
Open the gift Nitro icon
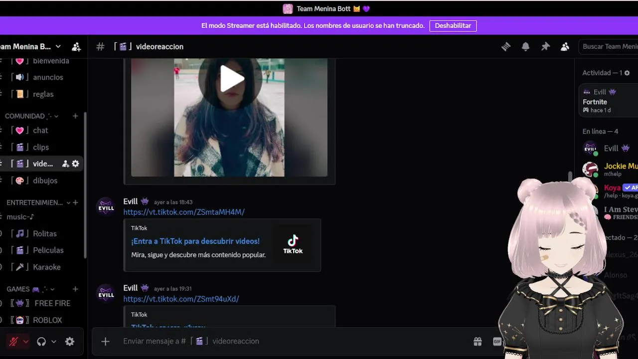point(478,342)
